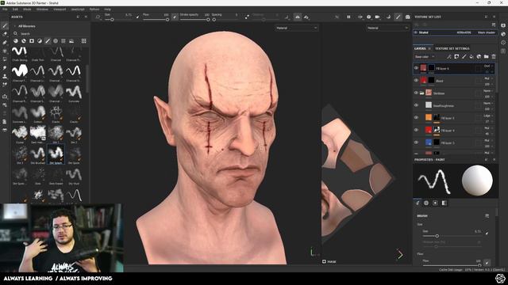This screenshot has width=508, height=285.
Task: Open the Help menu
Action: pos(108,9)
